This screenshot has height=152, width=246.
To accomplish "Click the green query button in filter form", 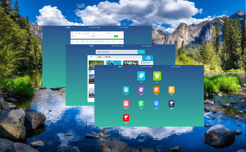I will [x=116, y=36].
